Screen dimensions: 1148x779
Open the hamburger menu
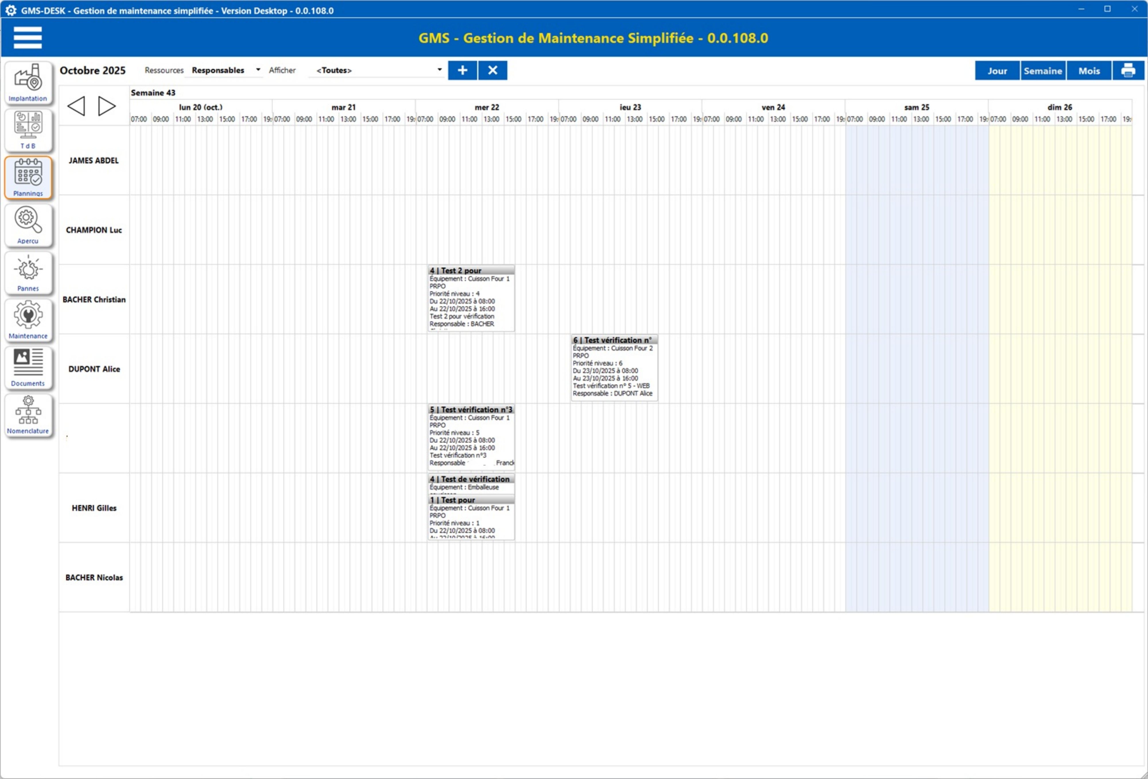point(28,38)
